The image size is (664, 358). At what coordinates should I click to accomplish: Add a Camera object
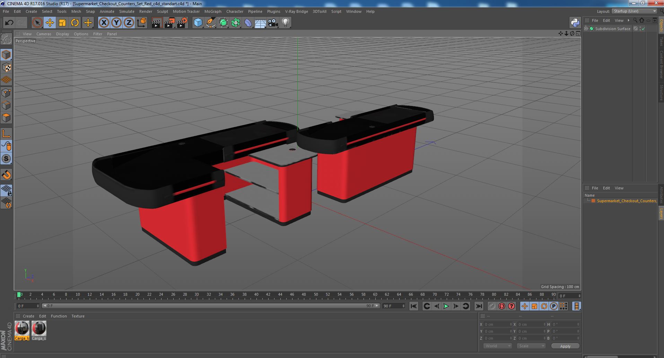273,23
